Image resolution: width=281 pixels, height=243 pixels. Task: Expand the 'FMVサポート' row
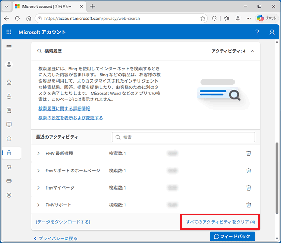(38, 205)
